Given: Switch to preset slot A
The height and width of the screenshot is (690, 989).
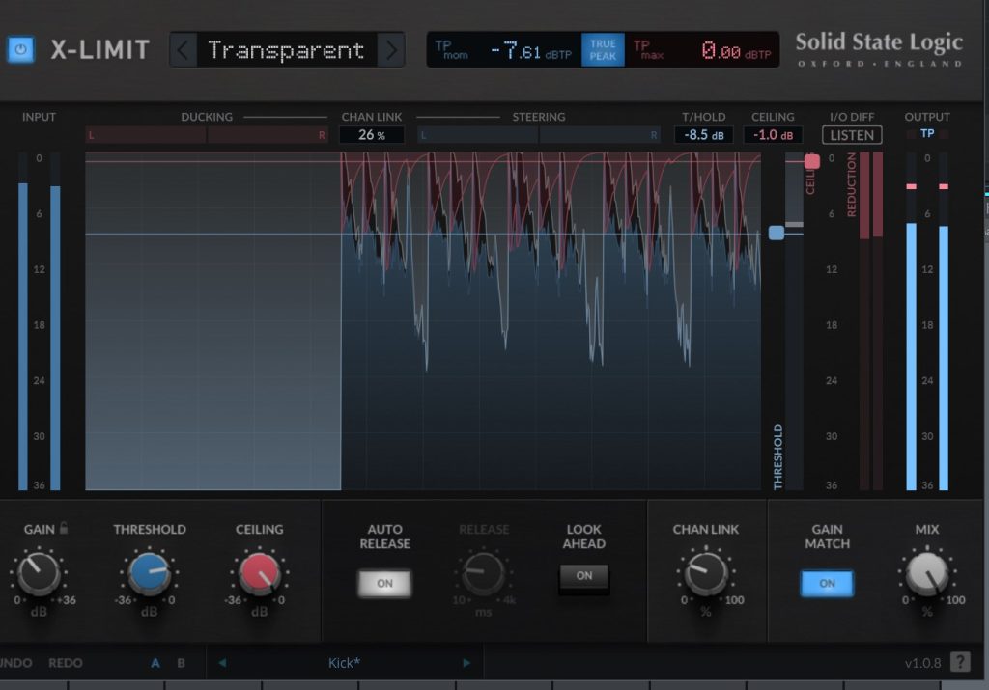Looking at the screenshot, I should tap(155, 663).
